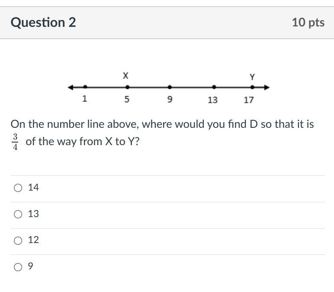Select the radio button for answer 14
Viewport: 334px width, 292px height.
(x=18, y=188)
